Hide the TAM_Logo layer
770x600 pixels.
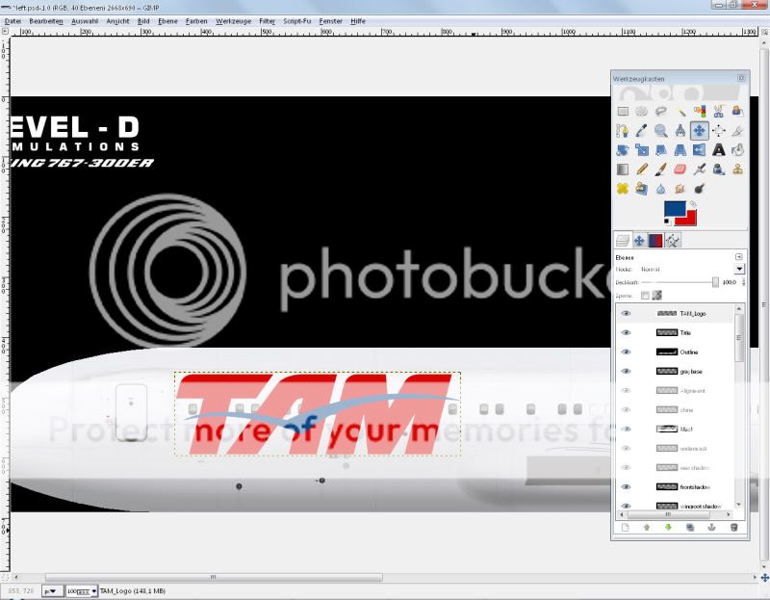[x=626, y=313]
